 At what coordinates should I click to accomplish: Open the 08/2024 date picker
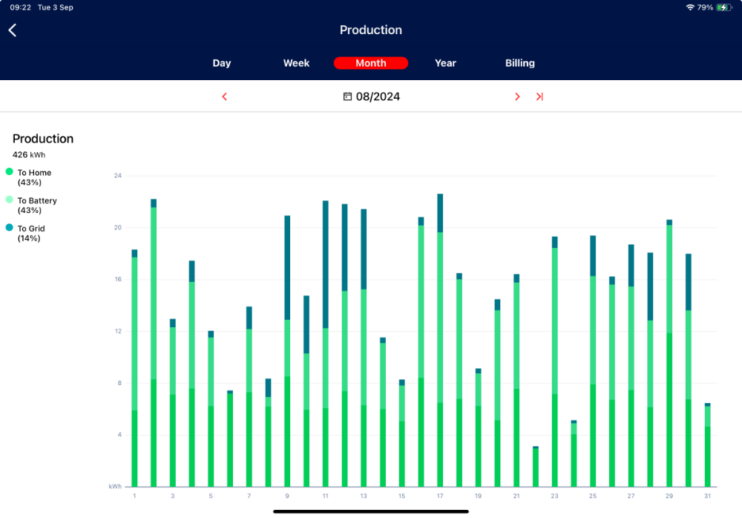pos(378,96)
